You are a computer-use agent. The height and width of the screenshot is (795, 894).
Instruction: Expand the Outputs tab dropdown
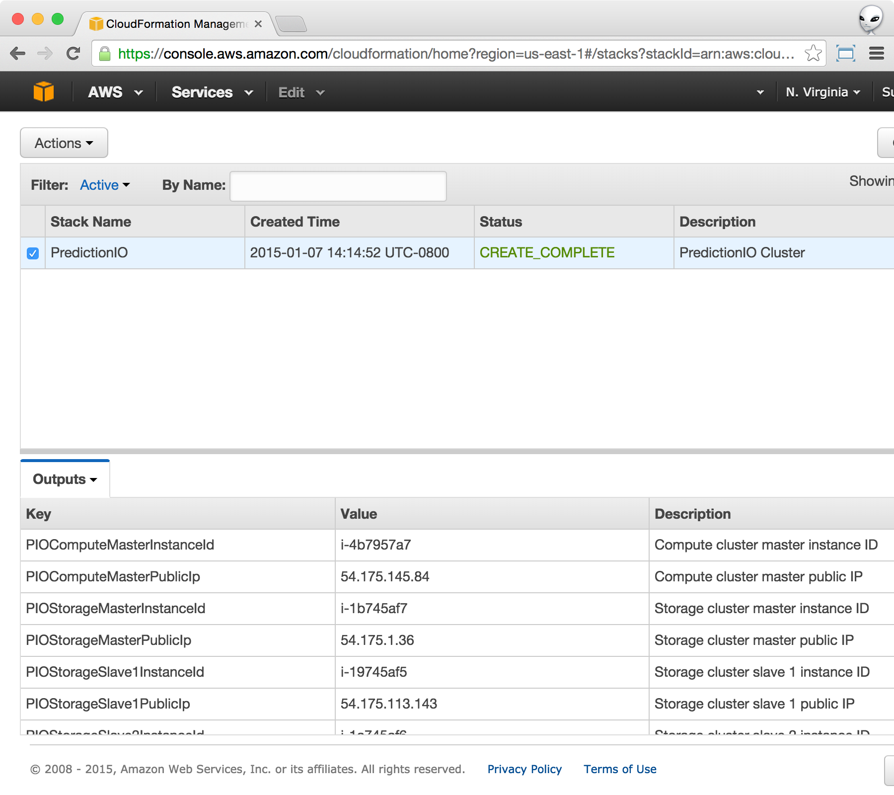coord(65,479)
